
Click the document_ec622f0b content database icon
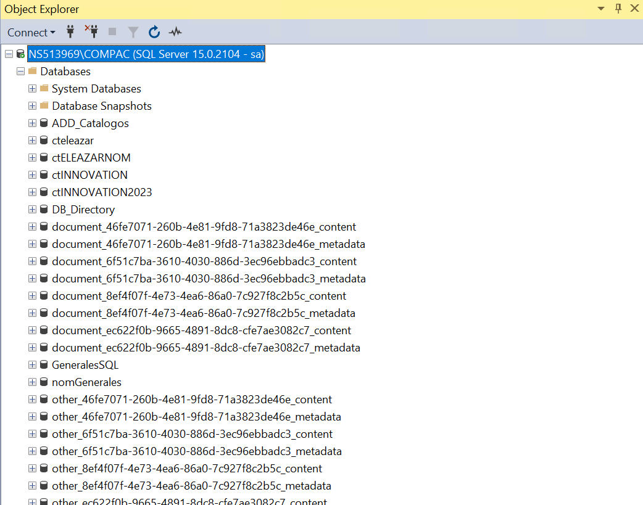[44, 331]
